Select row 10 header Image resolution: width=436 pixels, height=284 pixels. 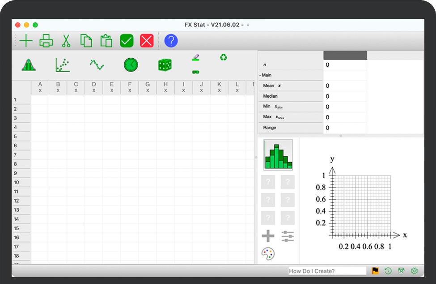(x=21, y=182)
